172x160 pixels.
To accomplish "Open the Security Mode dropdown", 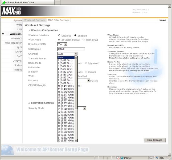I will pos(84,108).
